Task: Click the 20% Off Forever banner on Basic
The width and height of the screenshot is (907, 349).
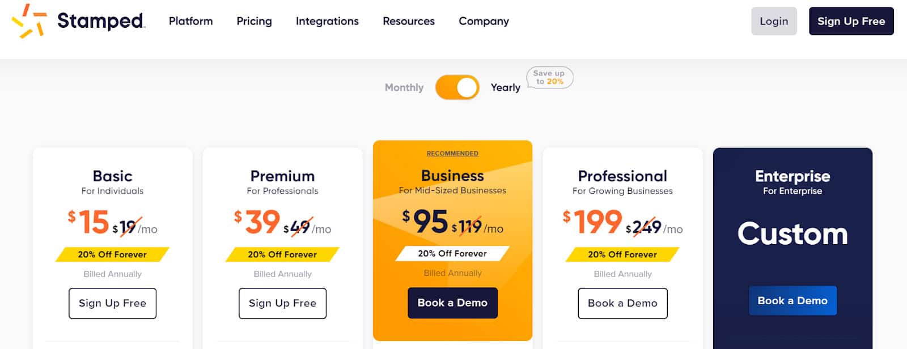Action: (x=112, y=254)
